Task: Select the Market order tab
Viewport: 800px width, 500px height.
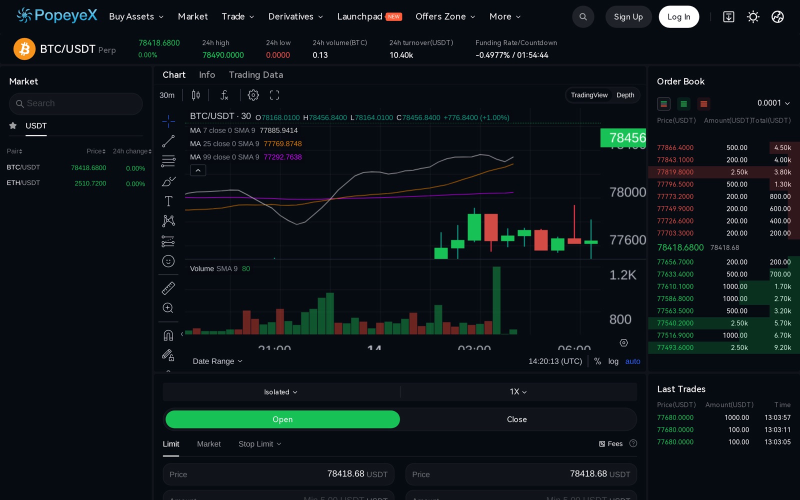Action: (209, 444)
